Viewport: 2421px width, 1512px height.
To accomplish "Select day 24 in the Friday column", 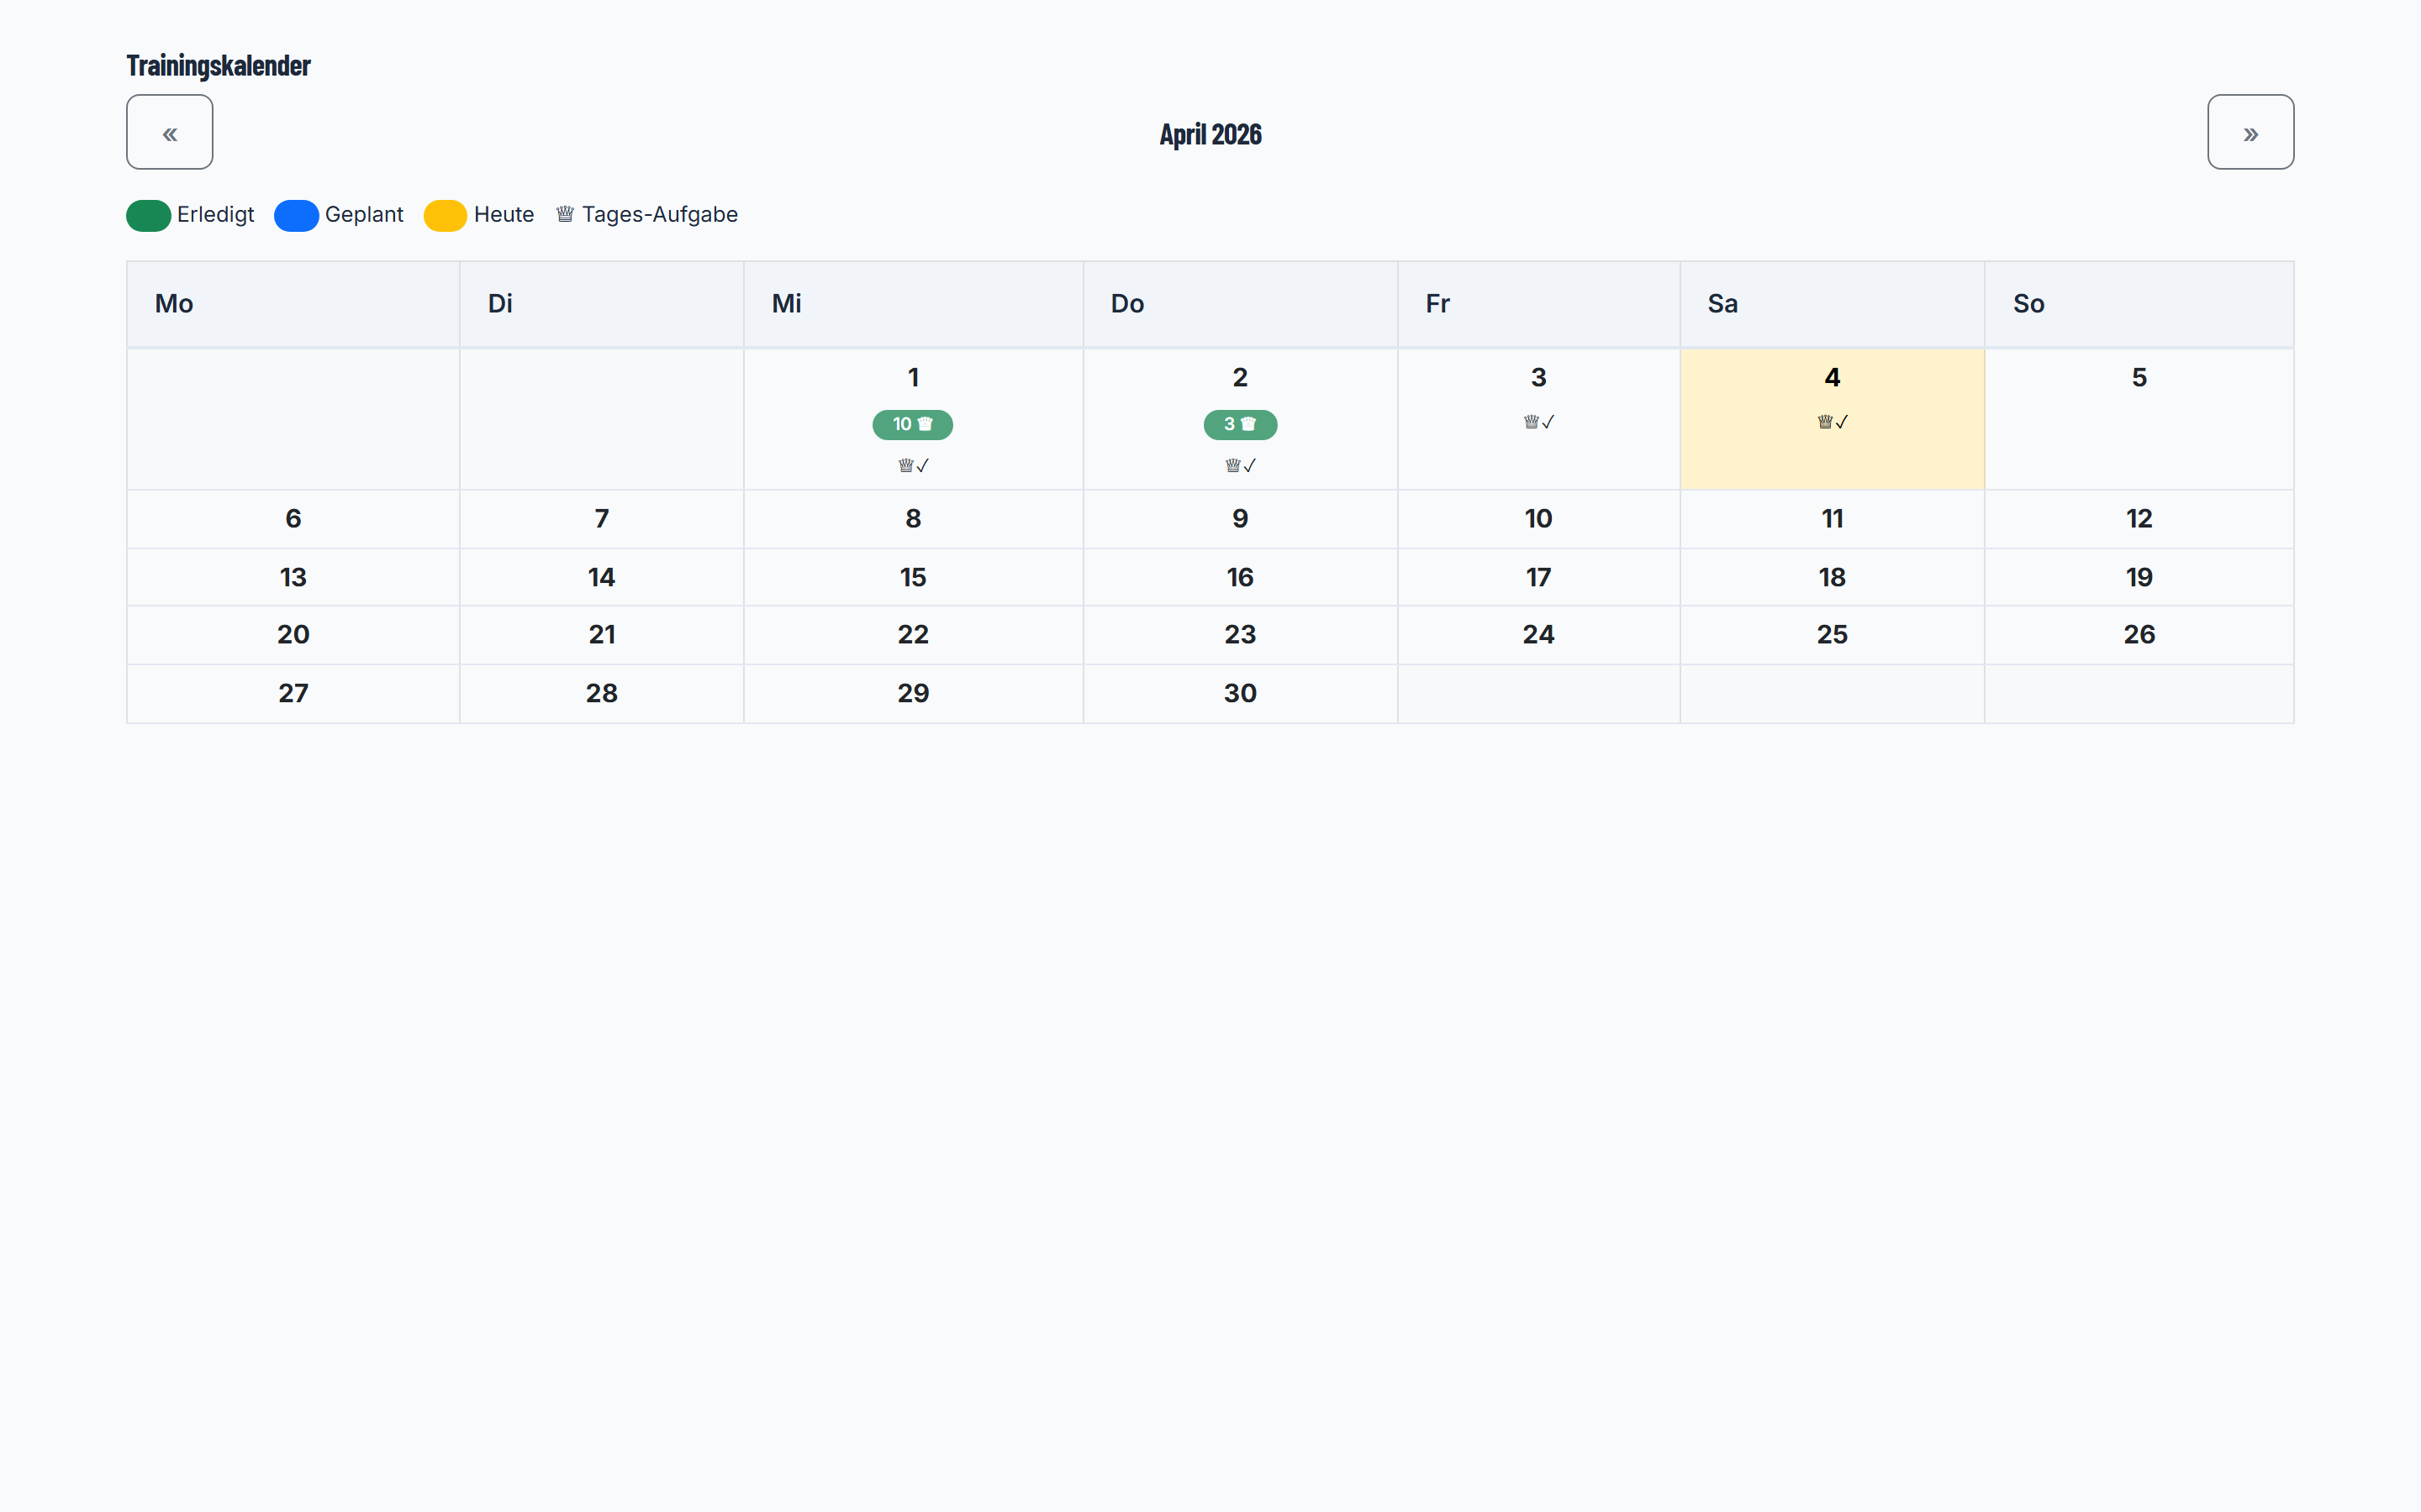I will pos(1538,635).
